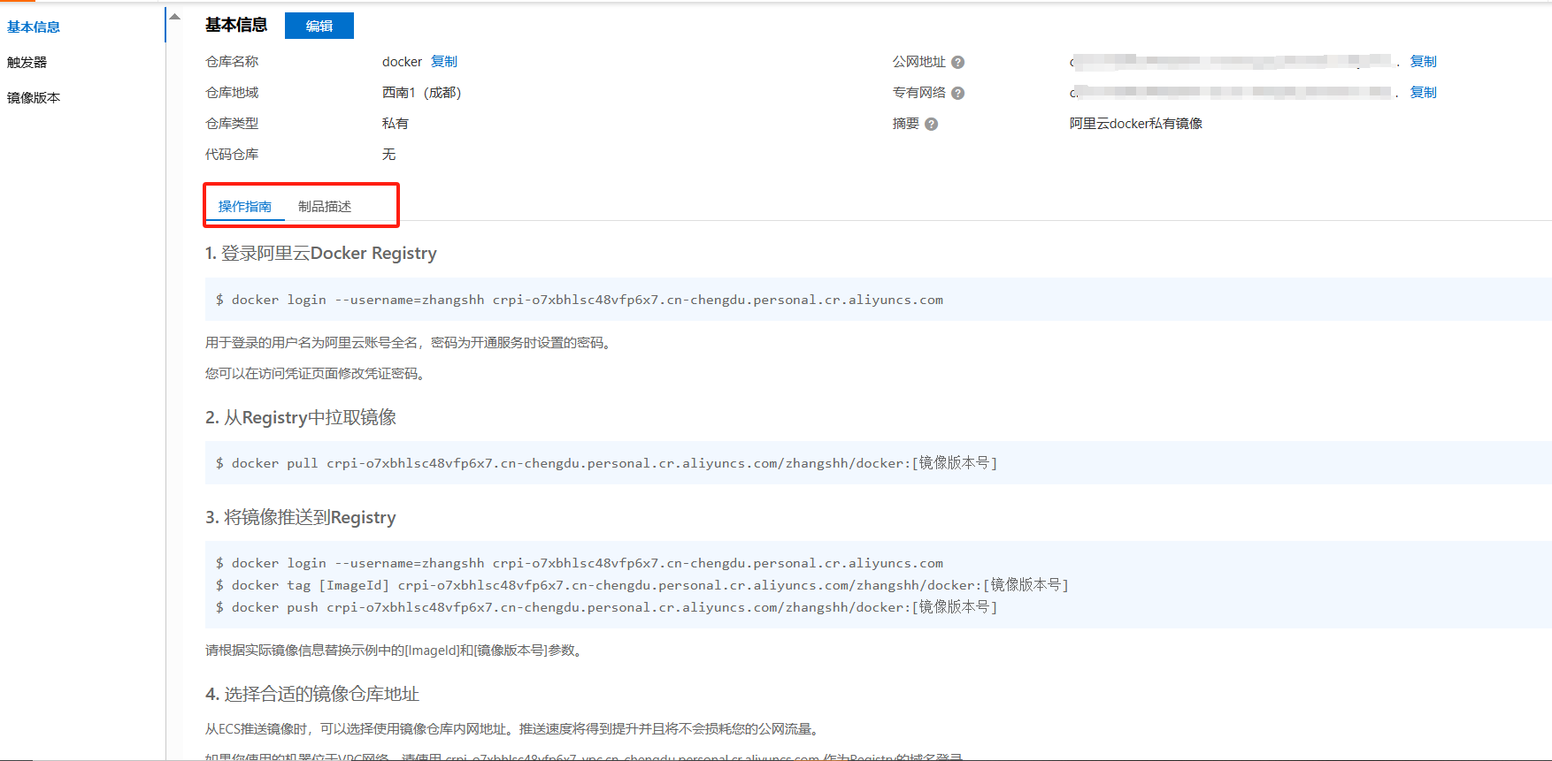This screenshot has width=1552, height=761.
Task: Open the 基本信息 sidebar section
Action: pyautogui.click(x=34, y=27)
